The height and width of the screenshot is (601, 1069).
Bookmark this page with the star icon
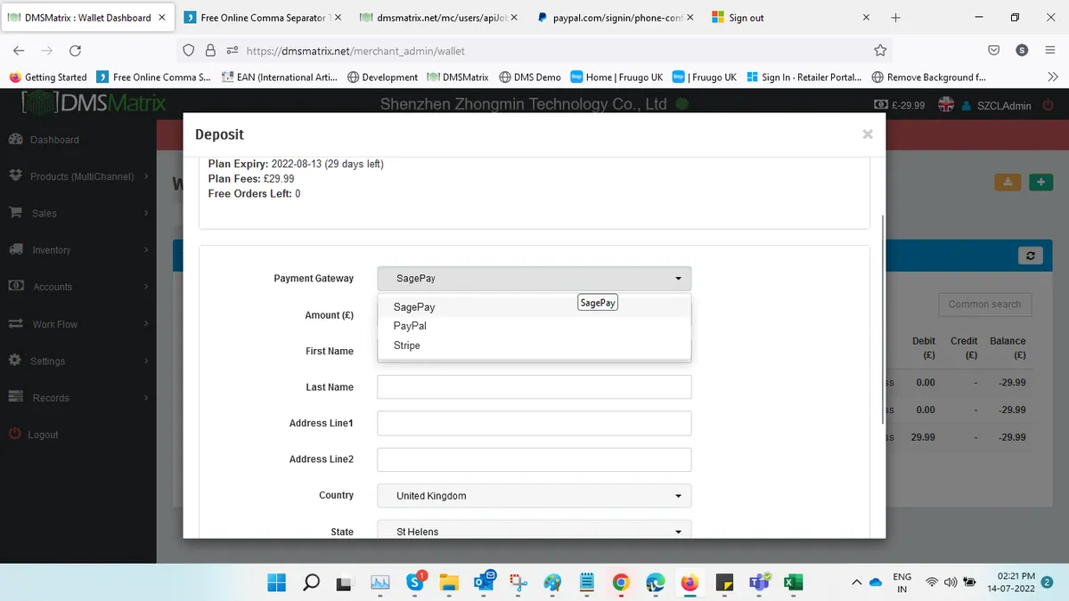880,51
